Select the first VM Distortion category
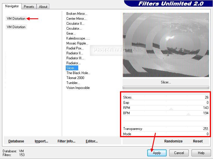Screen dimensions: 213x159 [16, 19]
